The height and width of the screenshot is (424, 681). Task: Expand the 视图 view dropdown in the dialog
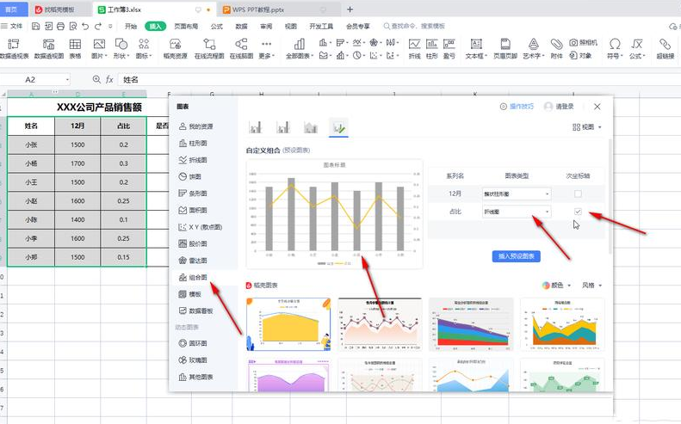coord(587,127)
